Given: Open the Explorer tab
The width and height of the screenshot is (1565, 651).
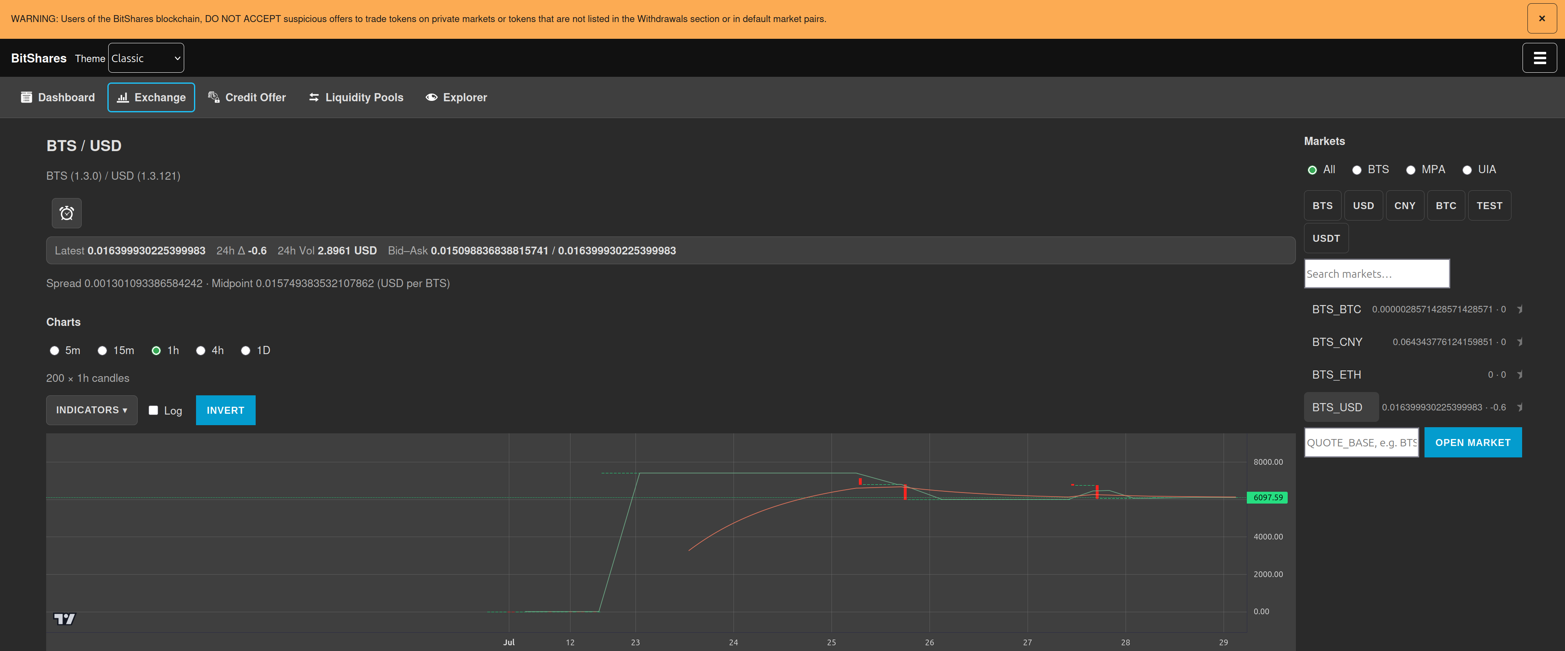Looking at the screenshot, I should [456, 98].
